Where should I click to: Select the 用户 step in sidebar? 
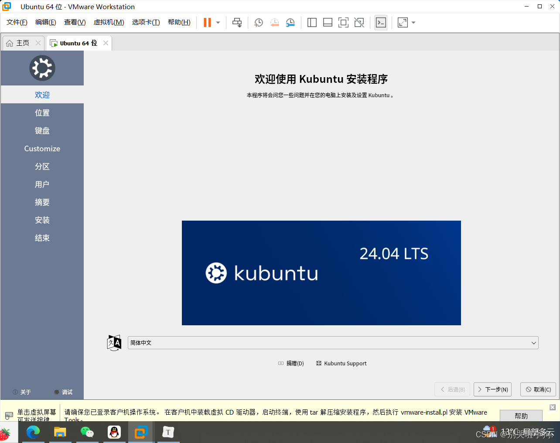coord(42,184)
